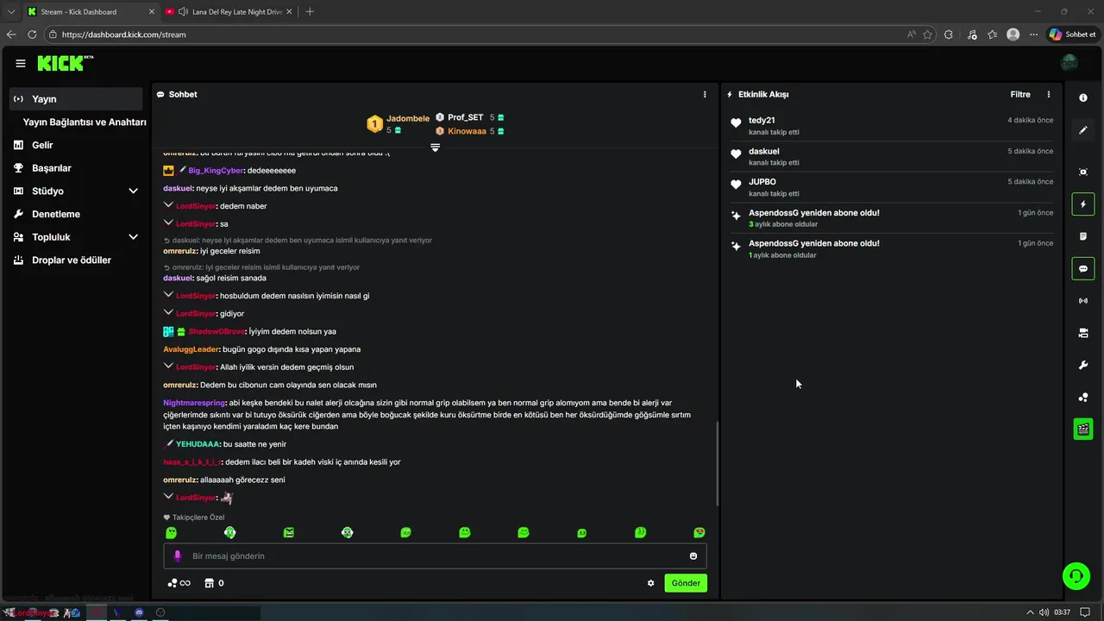The width and height of the screenshot is (1104, 621).
Task: Favorite this page with the star icon
Action: (x=928, y=34)
